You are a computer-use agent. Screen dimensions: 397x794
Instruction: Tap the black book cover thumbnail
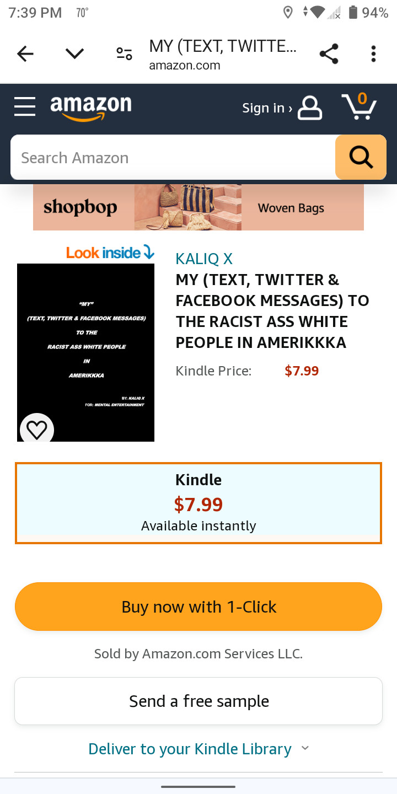pyautogui.click(x=85, y=342)
